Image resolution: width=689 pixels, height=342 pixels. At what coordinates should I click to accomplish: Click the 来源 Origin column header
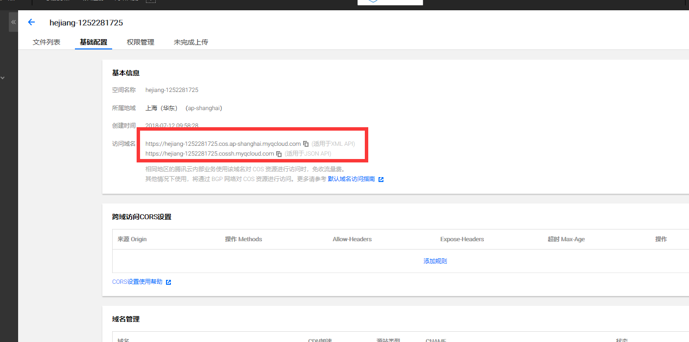pos(132,239)
